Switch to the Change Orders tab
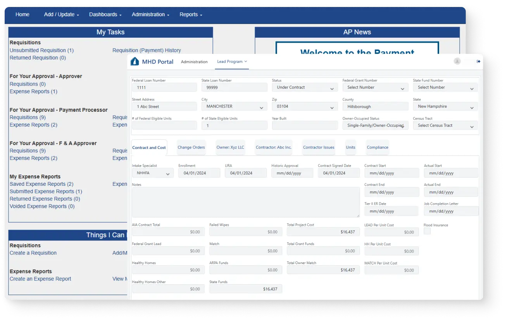Viewport: 505px width, 325px height. coord(191,147)
